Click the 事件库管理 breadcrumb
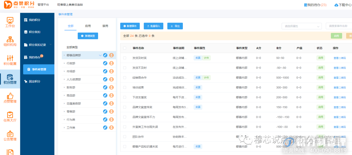The image size is (352, 155). (65, 14)
